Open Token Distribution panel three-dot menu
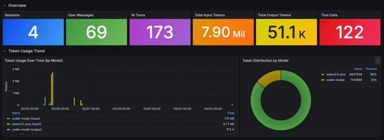This screenshot has width=384, height=140. click(x=377, y=60)
